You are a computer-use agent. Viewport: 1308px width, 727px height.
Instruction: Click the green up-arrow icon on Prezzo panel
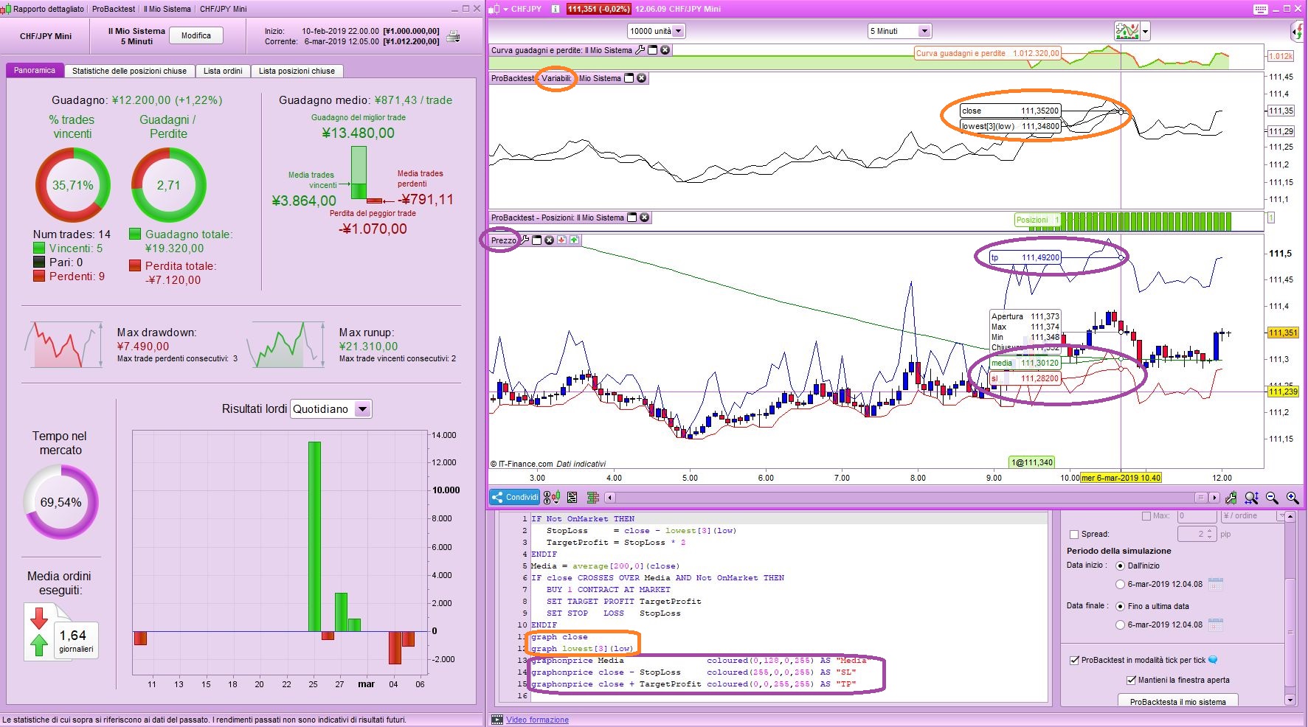(x=574, y=240)
